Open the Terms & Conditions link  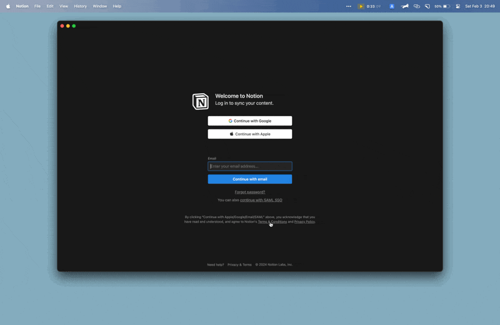(272, 222)
